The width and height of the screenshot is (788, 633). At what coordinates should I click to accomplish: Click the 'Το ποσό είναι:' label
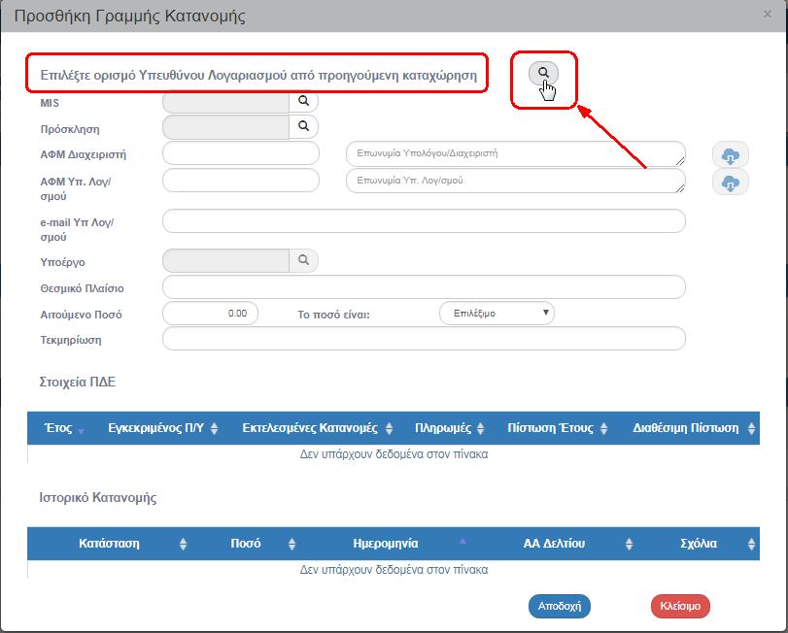tap(333, 315)
